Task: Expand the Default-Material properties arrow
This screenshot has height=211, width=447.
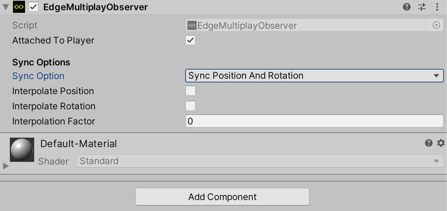Action: click(6, 166)
